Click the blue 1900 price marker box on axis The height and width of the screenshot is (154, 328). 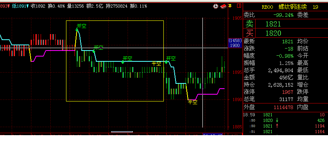click(235, 43)
